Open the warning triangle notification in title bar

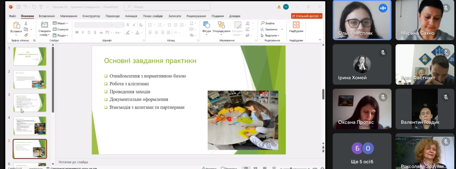tap(279, 7)
